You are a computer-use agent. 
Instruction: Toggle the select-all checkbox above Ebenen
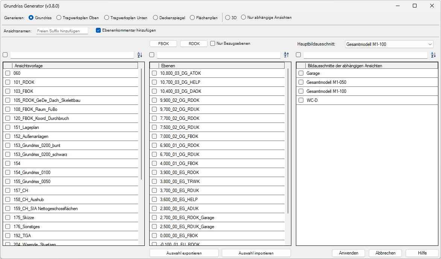pos(152,55)
